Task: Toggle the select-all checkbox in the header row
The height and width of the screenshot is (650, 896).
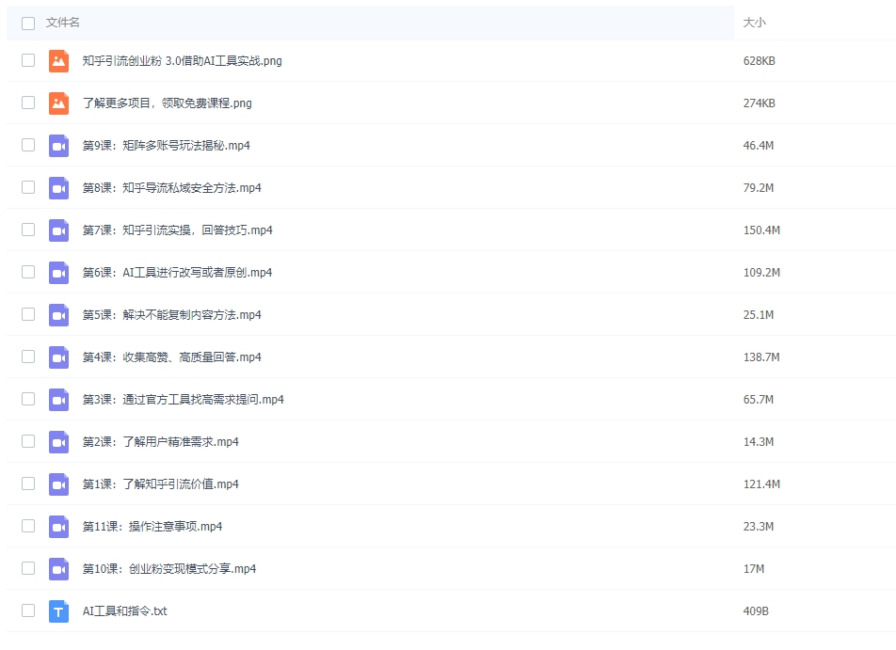Action: coord(27,23)
